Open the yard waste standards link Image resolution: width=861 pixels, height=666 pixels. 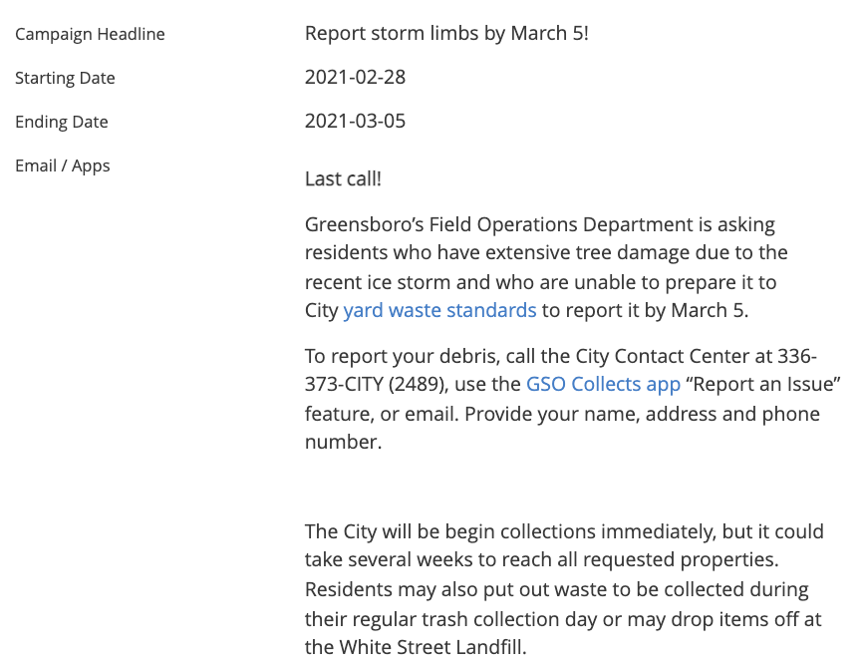[x=439, y=310]
